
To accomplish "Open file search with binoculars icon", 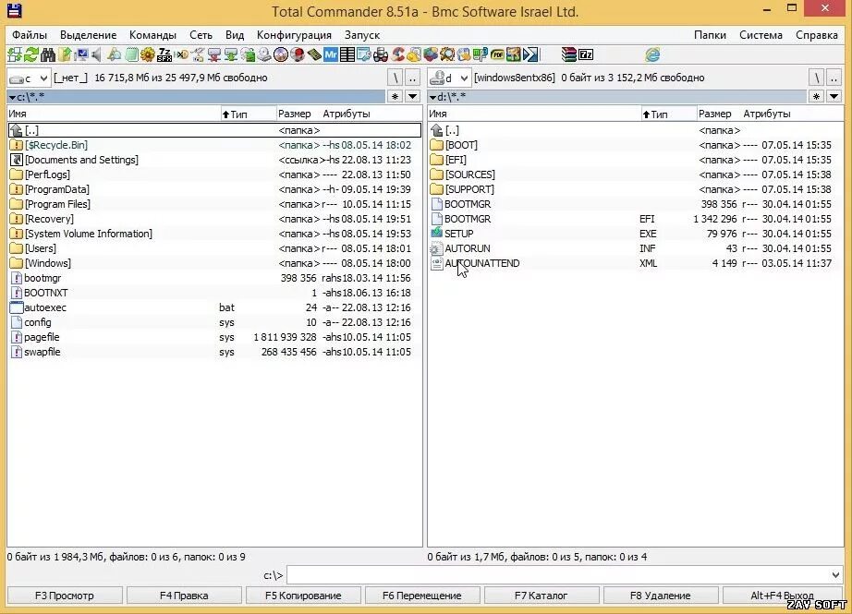I will 48,54.
